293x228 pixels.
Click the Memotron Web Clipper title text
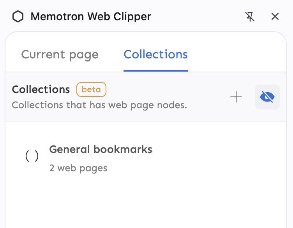91,17
